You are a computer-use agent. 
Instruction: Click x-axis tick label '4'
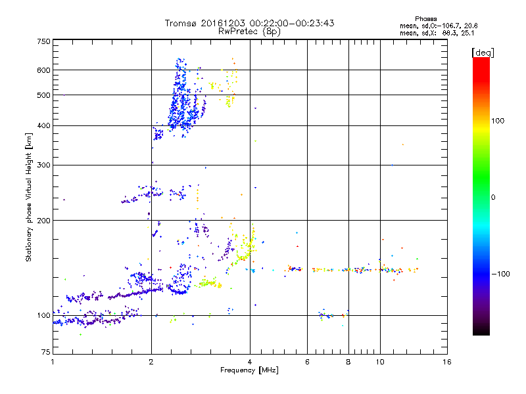click(250, 362)
